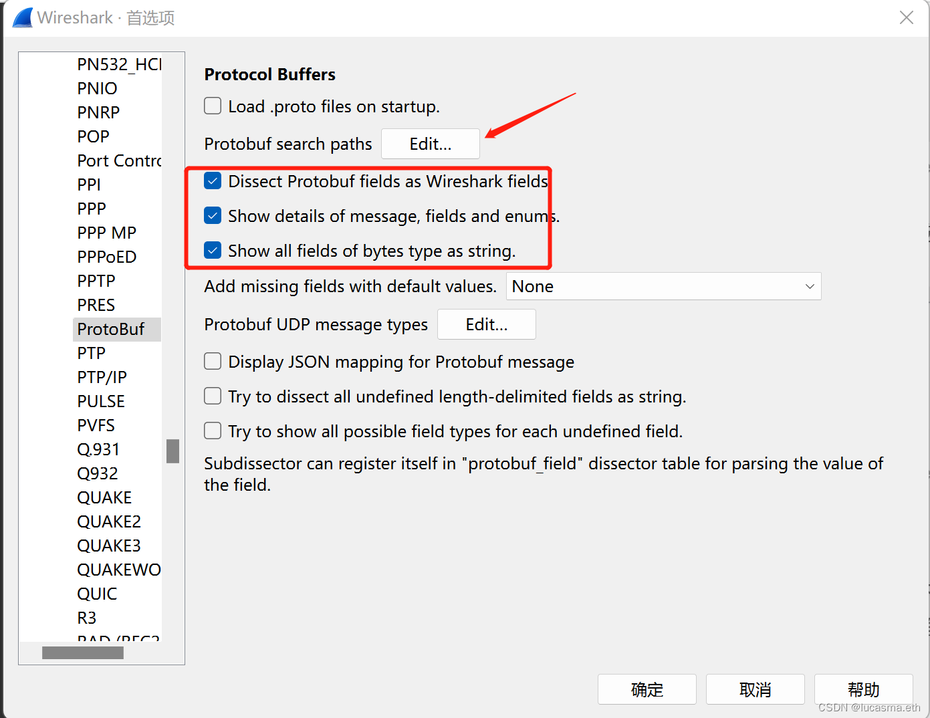Enable Display JSON mapping for Protobuf message
The image size is (930, 718).
(213, 362)
